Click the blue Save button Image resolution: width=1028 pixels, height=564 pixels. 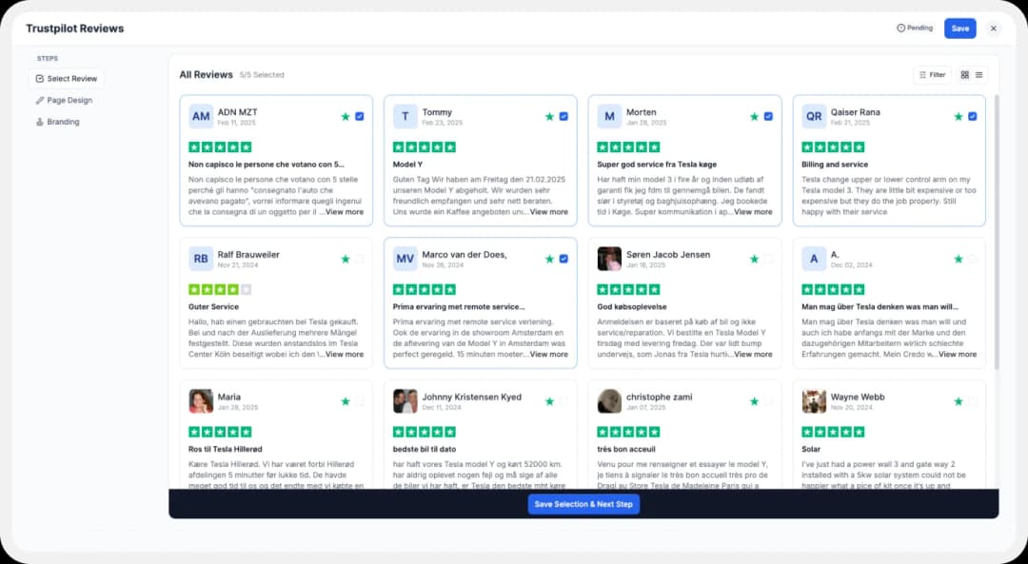coord(959,28)
